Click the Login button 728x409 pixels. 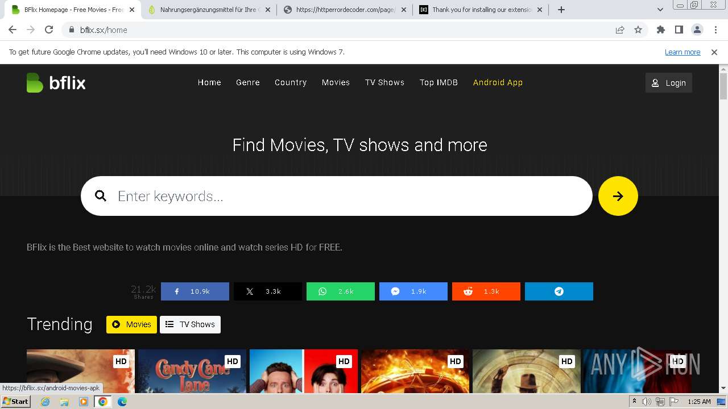coord(669,83)
